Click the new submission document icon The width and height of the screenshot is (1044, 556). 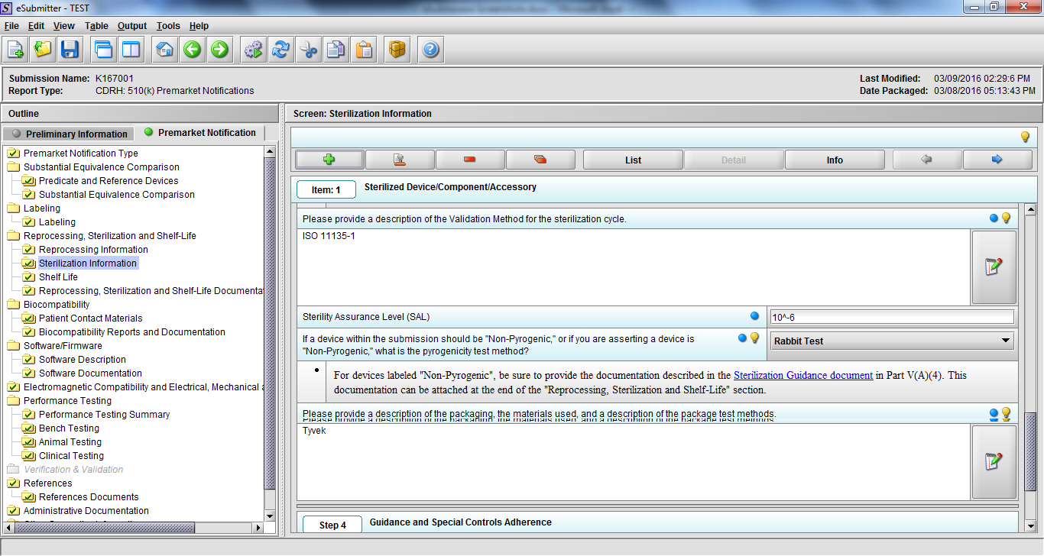15,50
